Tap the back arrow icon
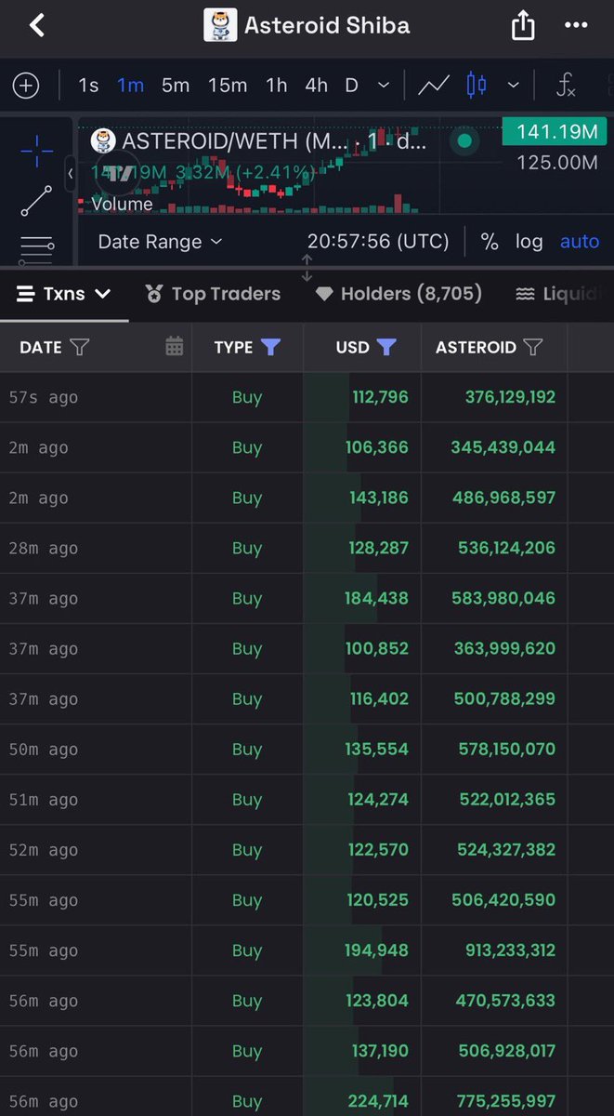 37,26
